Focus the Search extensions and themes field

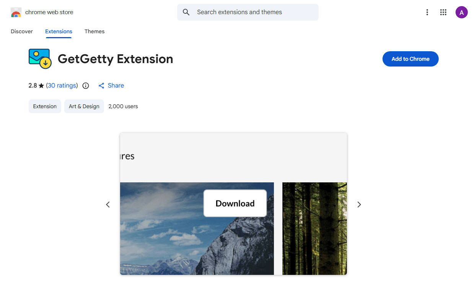tap(248, 12)
